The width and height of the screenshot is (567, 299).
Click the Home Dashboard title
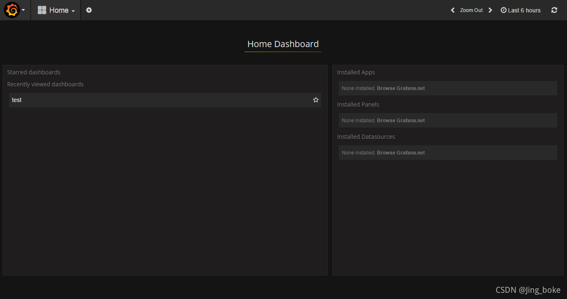(283, 44)
